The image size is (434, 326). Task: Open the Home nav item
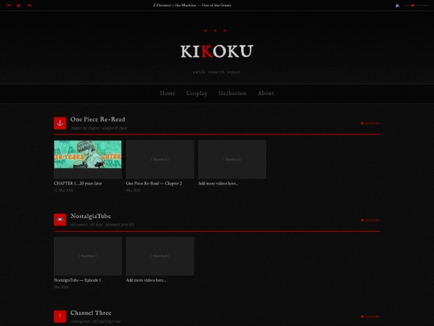click(x=167, y=93)
